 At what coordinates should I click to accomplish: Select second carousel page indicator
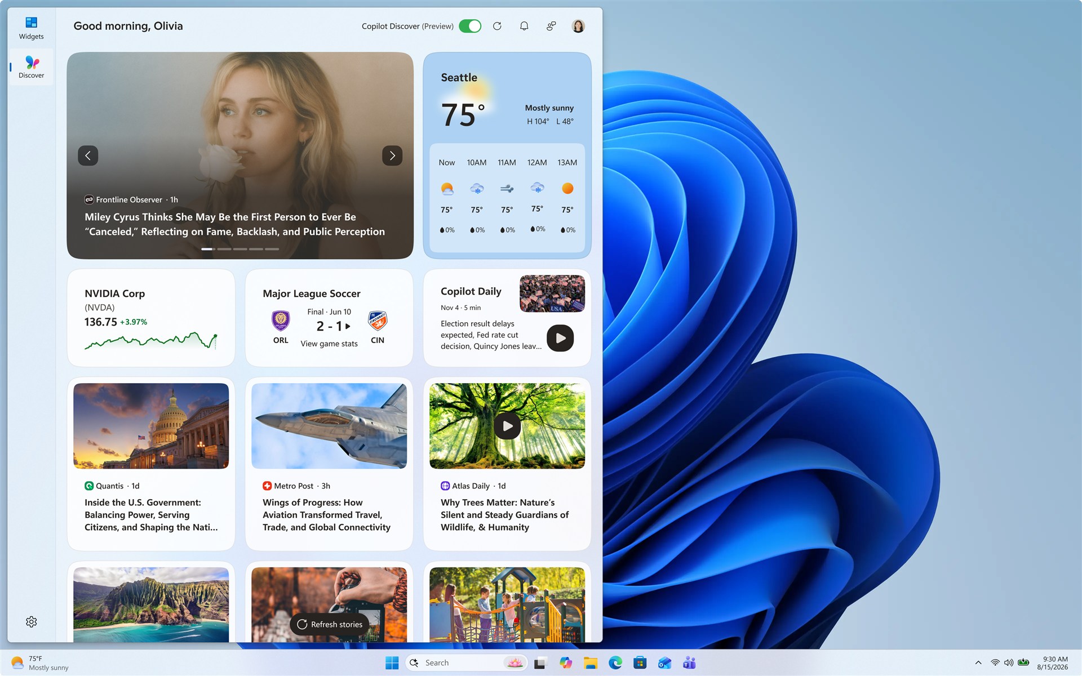[x=224, y=249]
